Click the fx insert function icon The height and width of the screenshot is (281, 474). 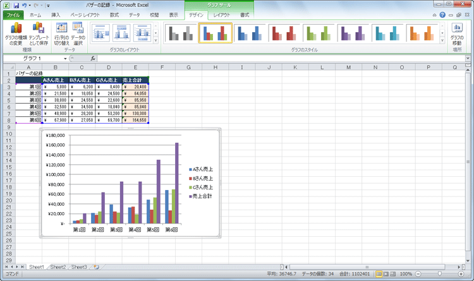pyautogui.click(x=93, y=58)
